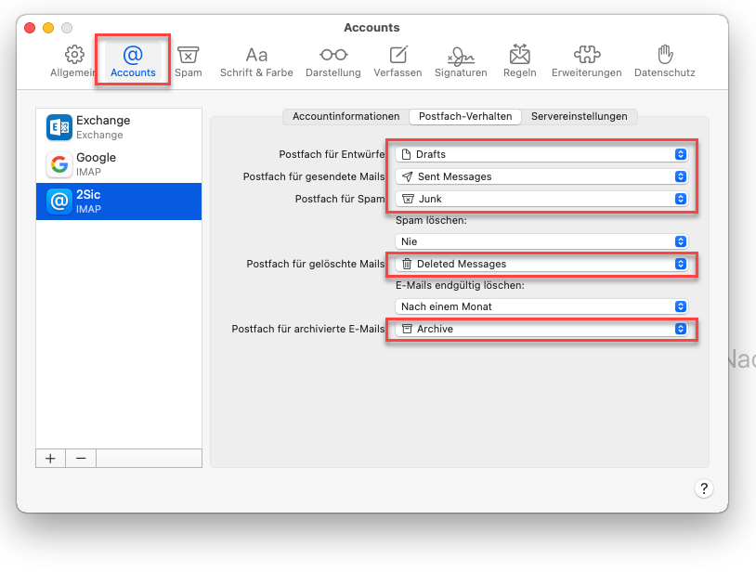Open the Signaturen pane
This screenshot has width=756, height=572.
pos(461,61)
